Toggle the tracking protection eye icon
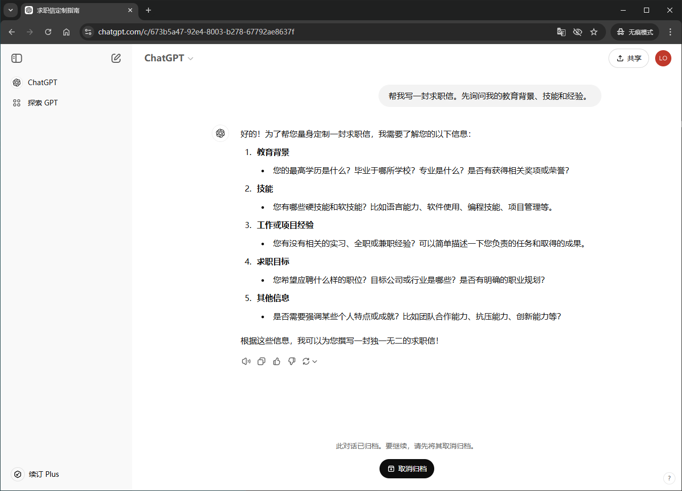682x491 pixels. tap(578, 32)
